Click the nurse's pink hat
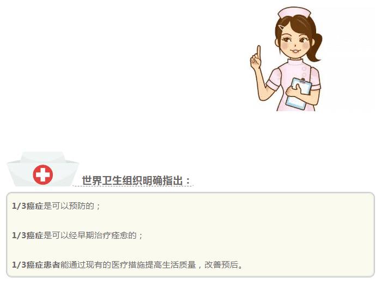The width and height of the screenshot is (381, 284). click(x=294, y=12)
